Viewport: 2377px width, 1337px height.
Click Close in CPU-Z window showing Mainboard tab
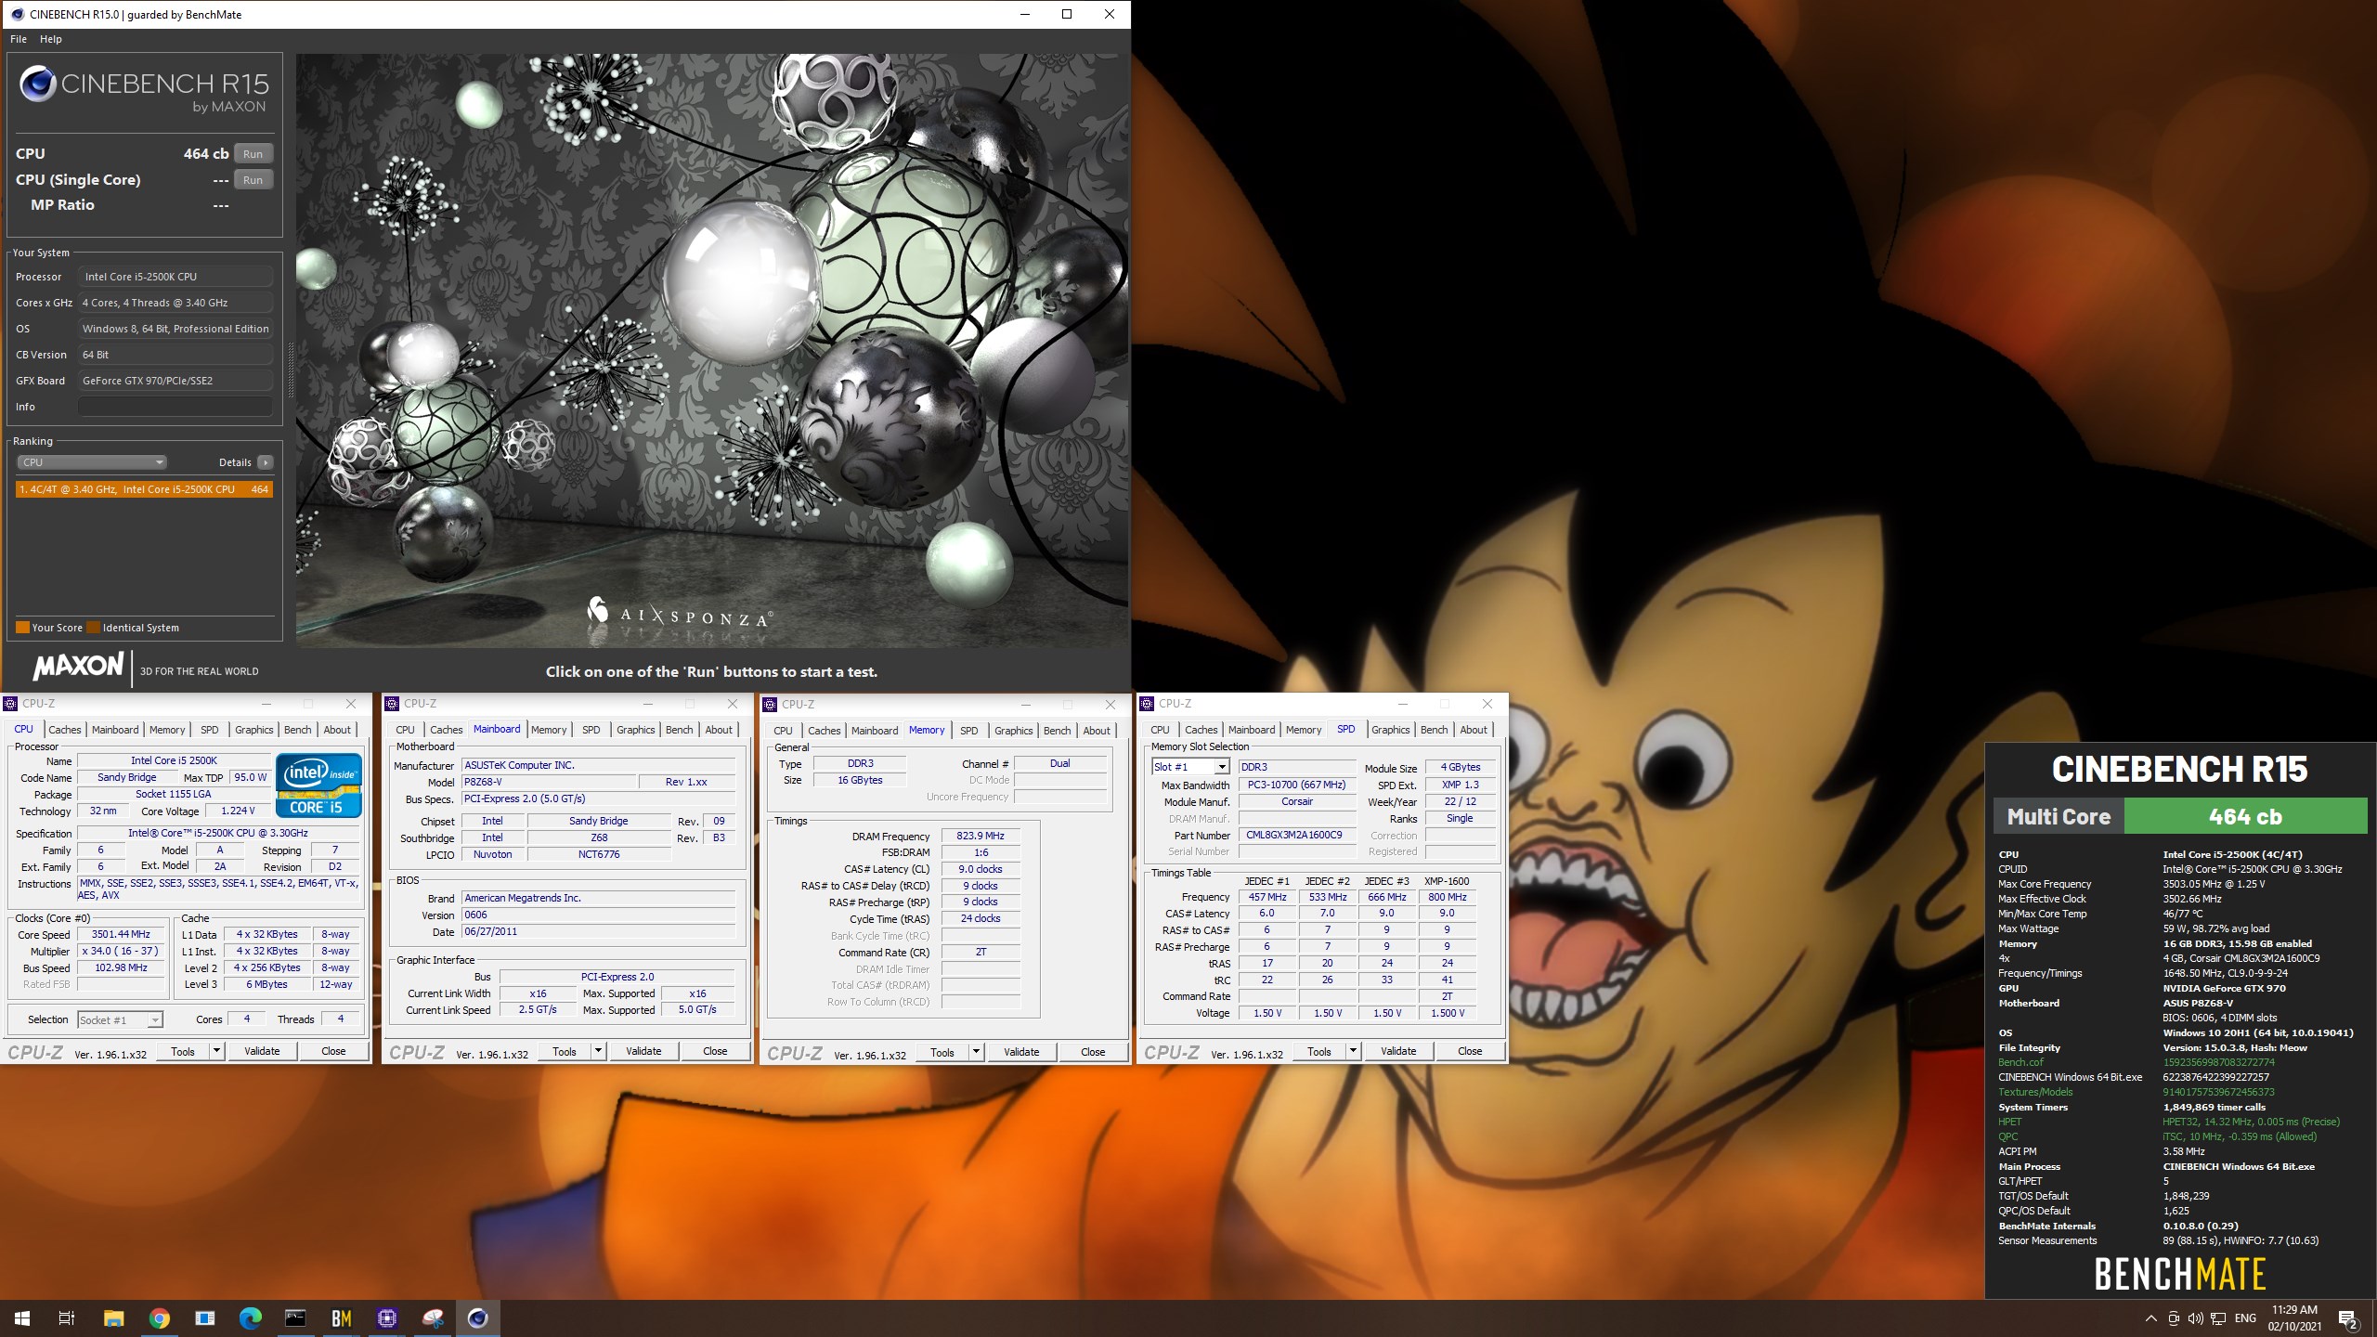click(715, 1051)
